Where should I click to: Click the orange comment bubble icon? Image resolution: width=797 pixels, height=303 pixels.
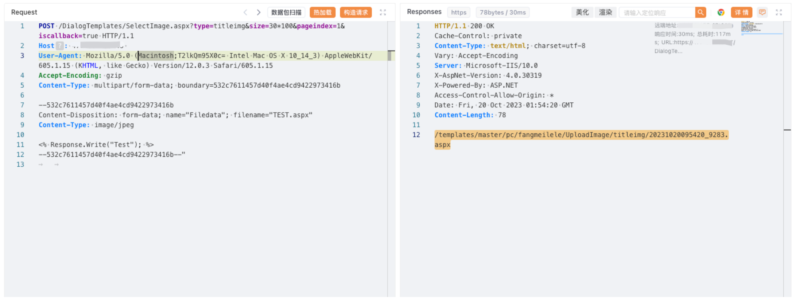tap(762, 12)
